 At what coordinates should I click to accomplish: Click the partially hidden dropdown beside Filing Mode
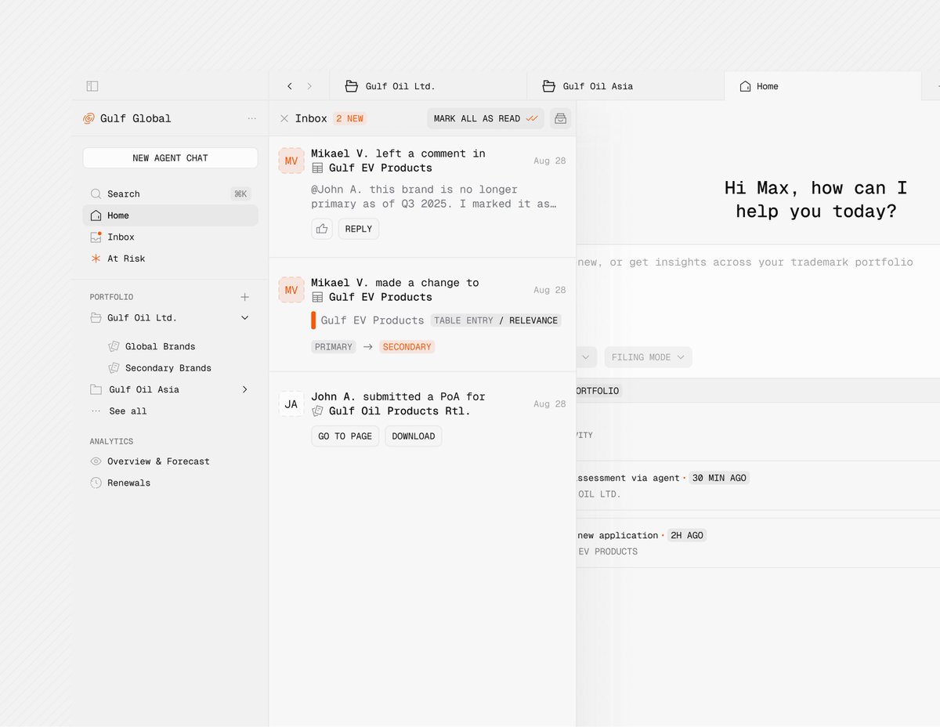click(x=587, y=357)
